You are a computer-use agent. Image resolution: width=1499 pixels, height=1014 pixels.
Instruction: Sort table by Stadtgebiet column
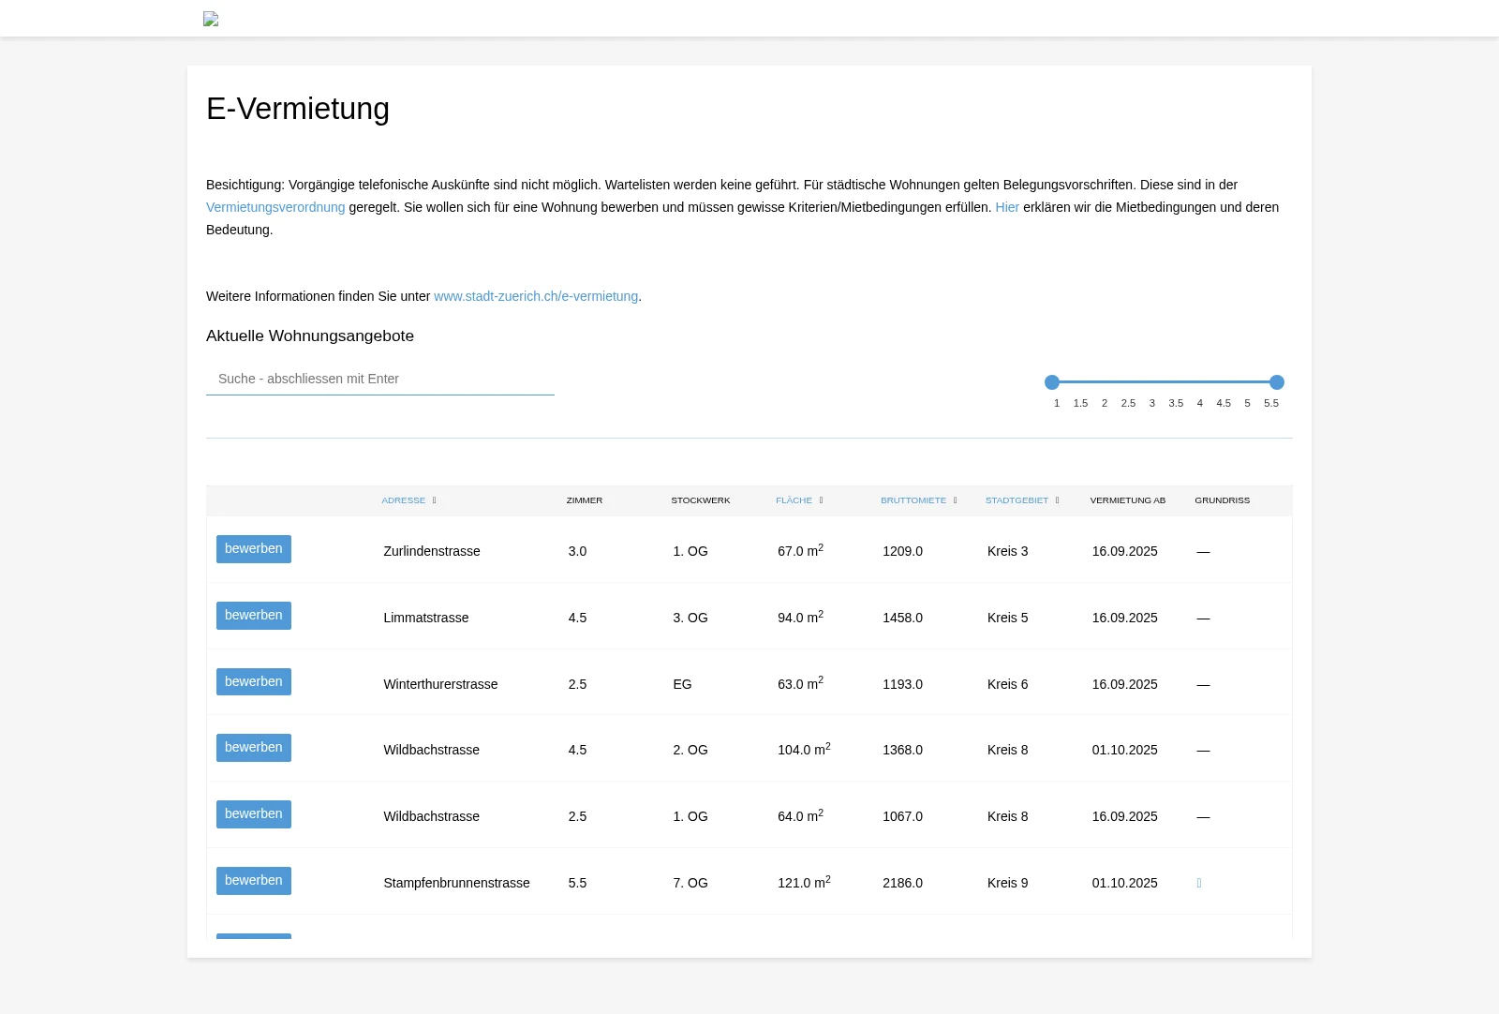tap(1022, 500)
